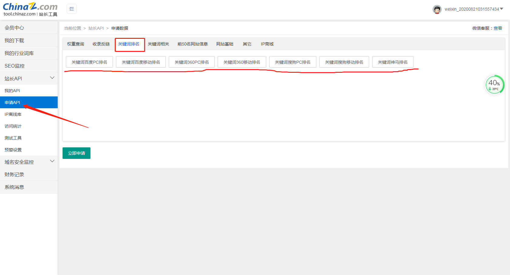Viewport: 510px width, 275px height.
Task: Open the 前50名网站信息 tab
Action: (192, 44)
